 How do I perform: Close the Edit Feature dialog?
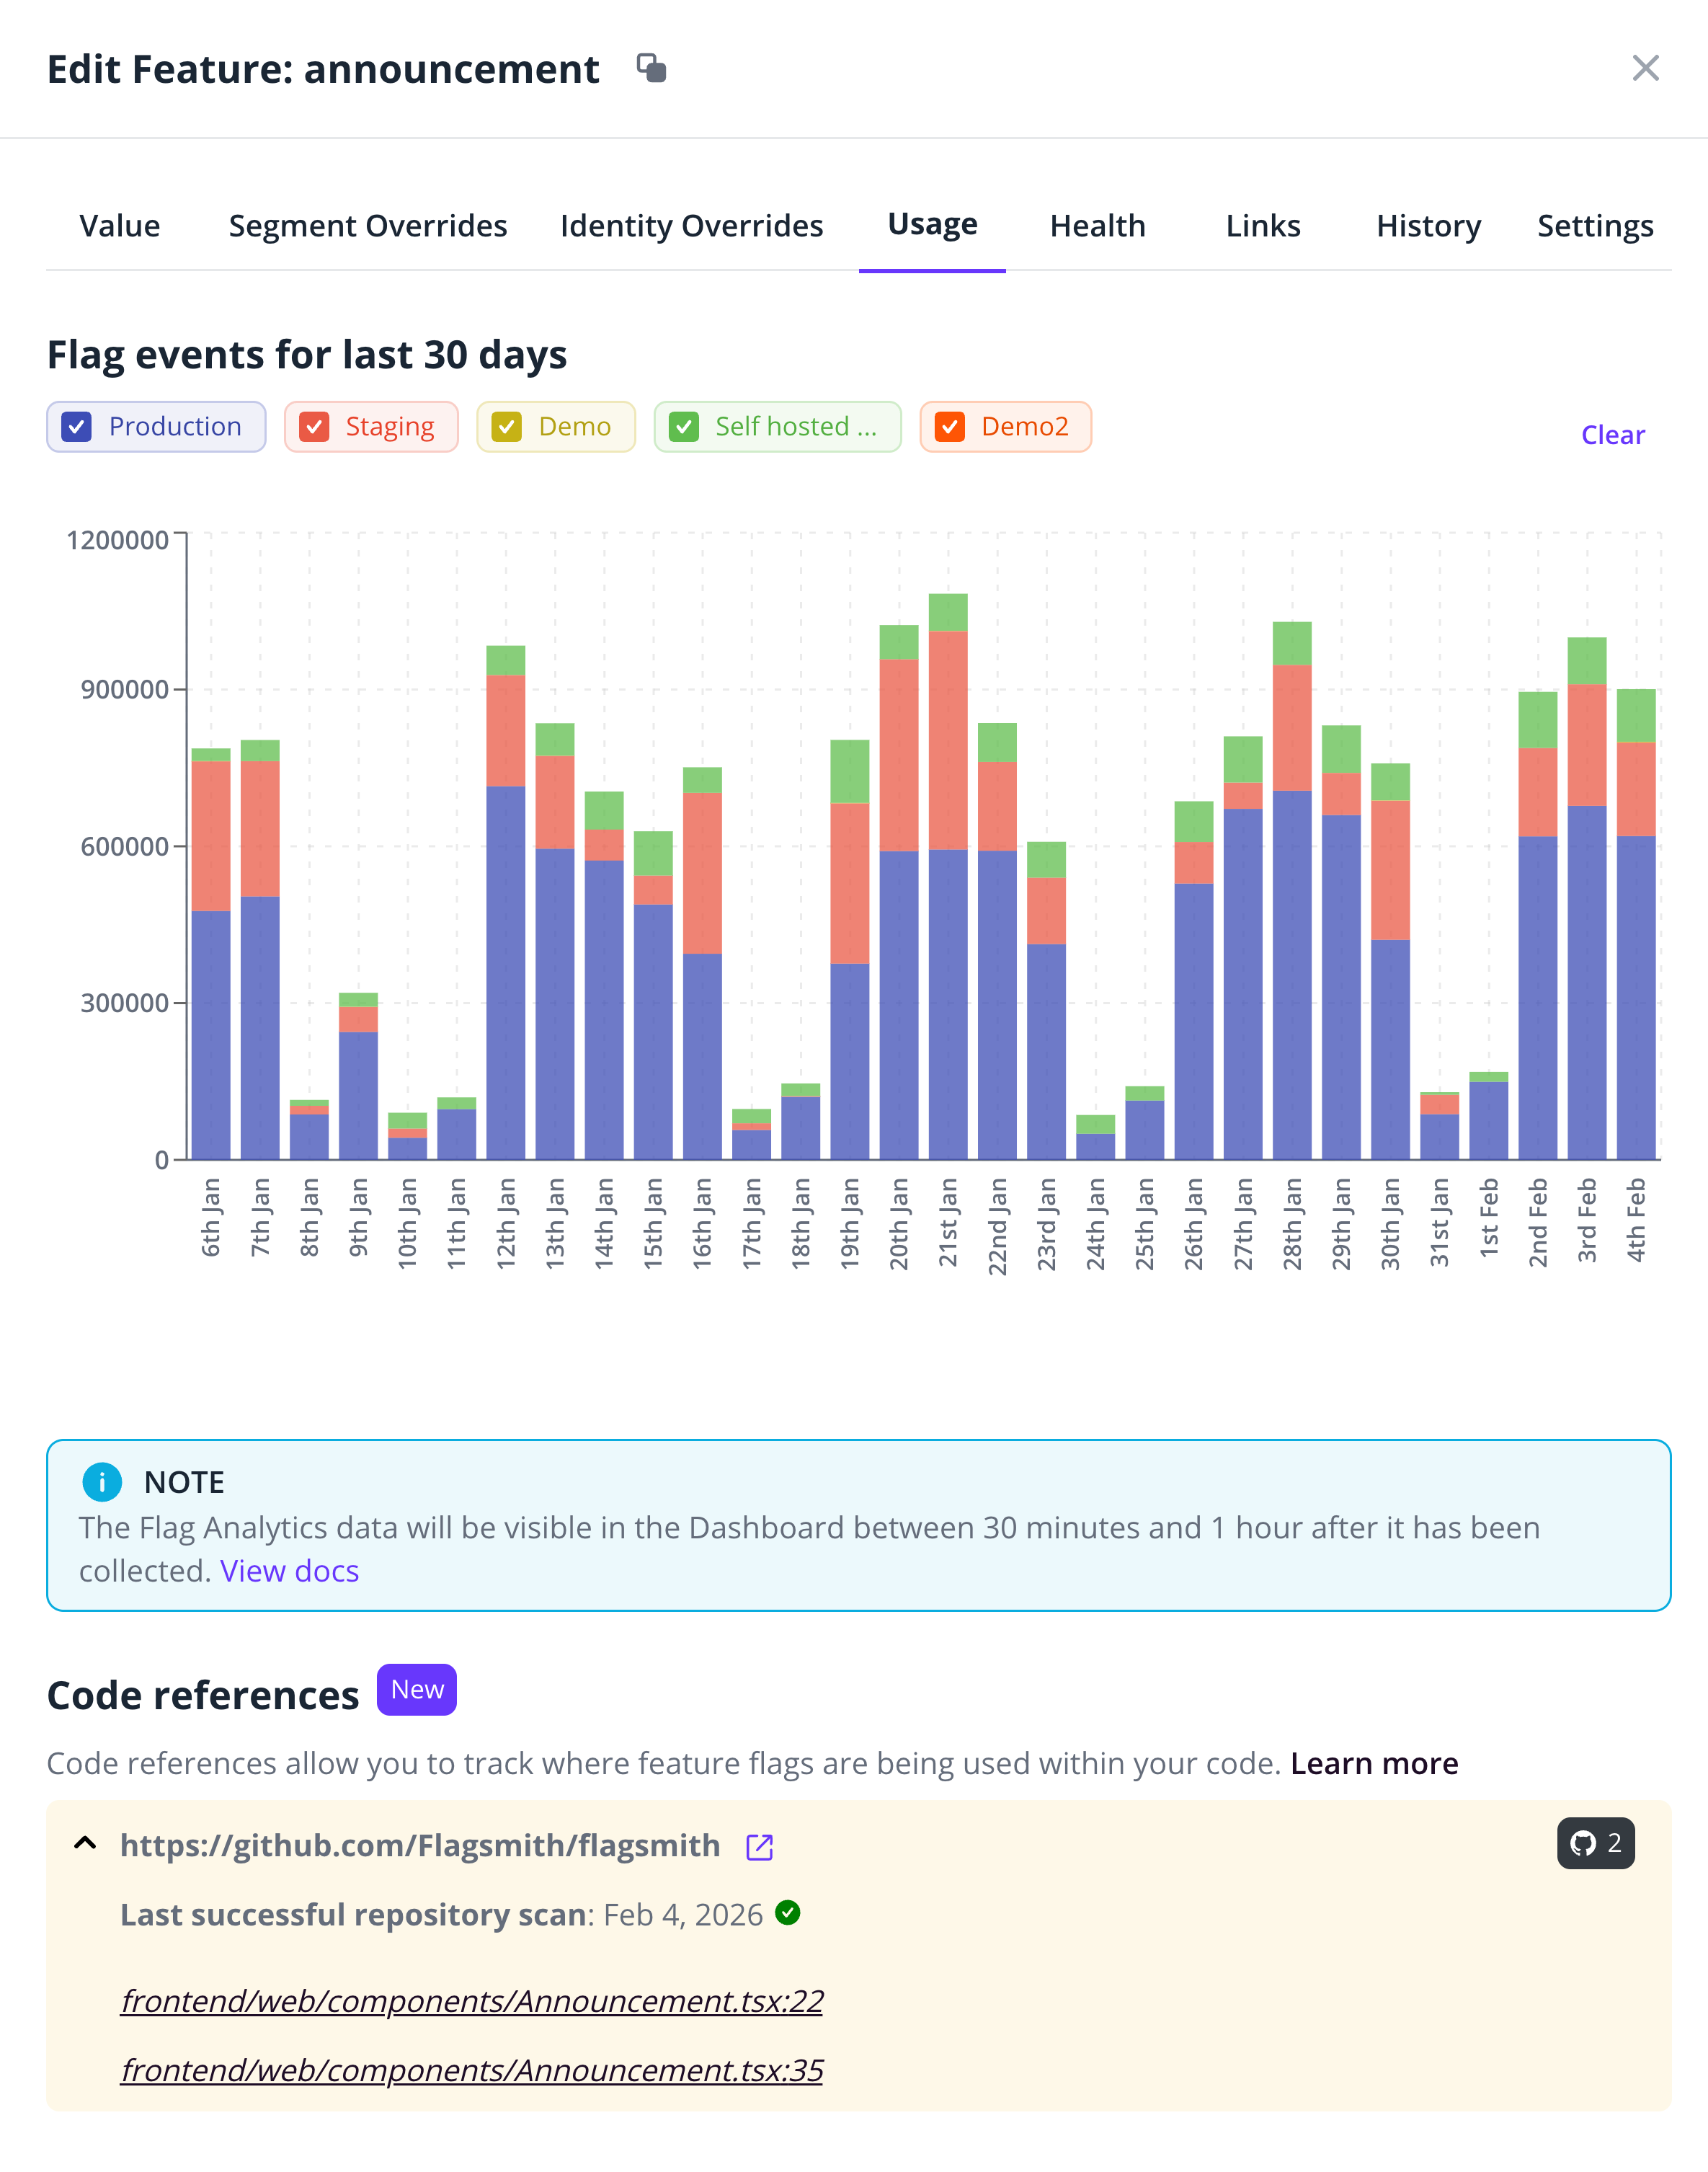click(x=1645, y=68)
